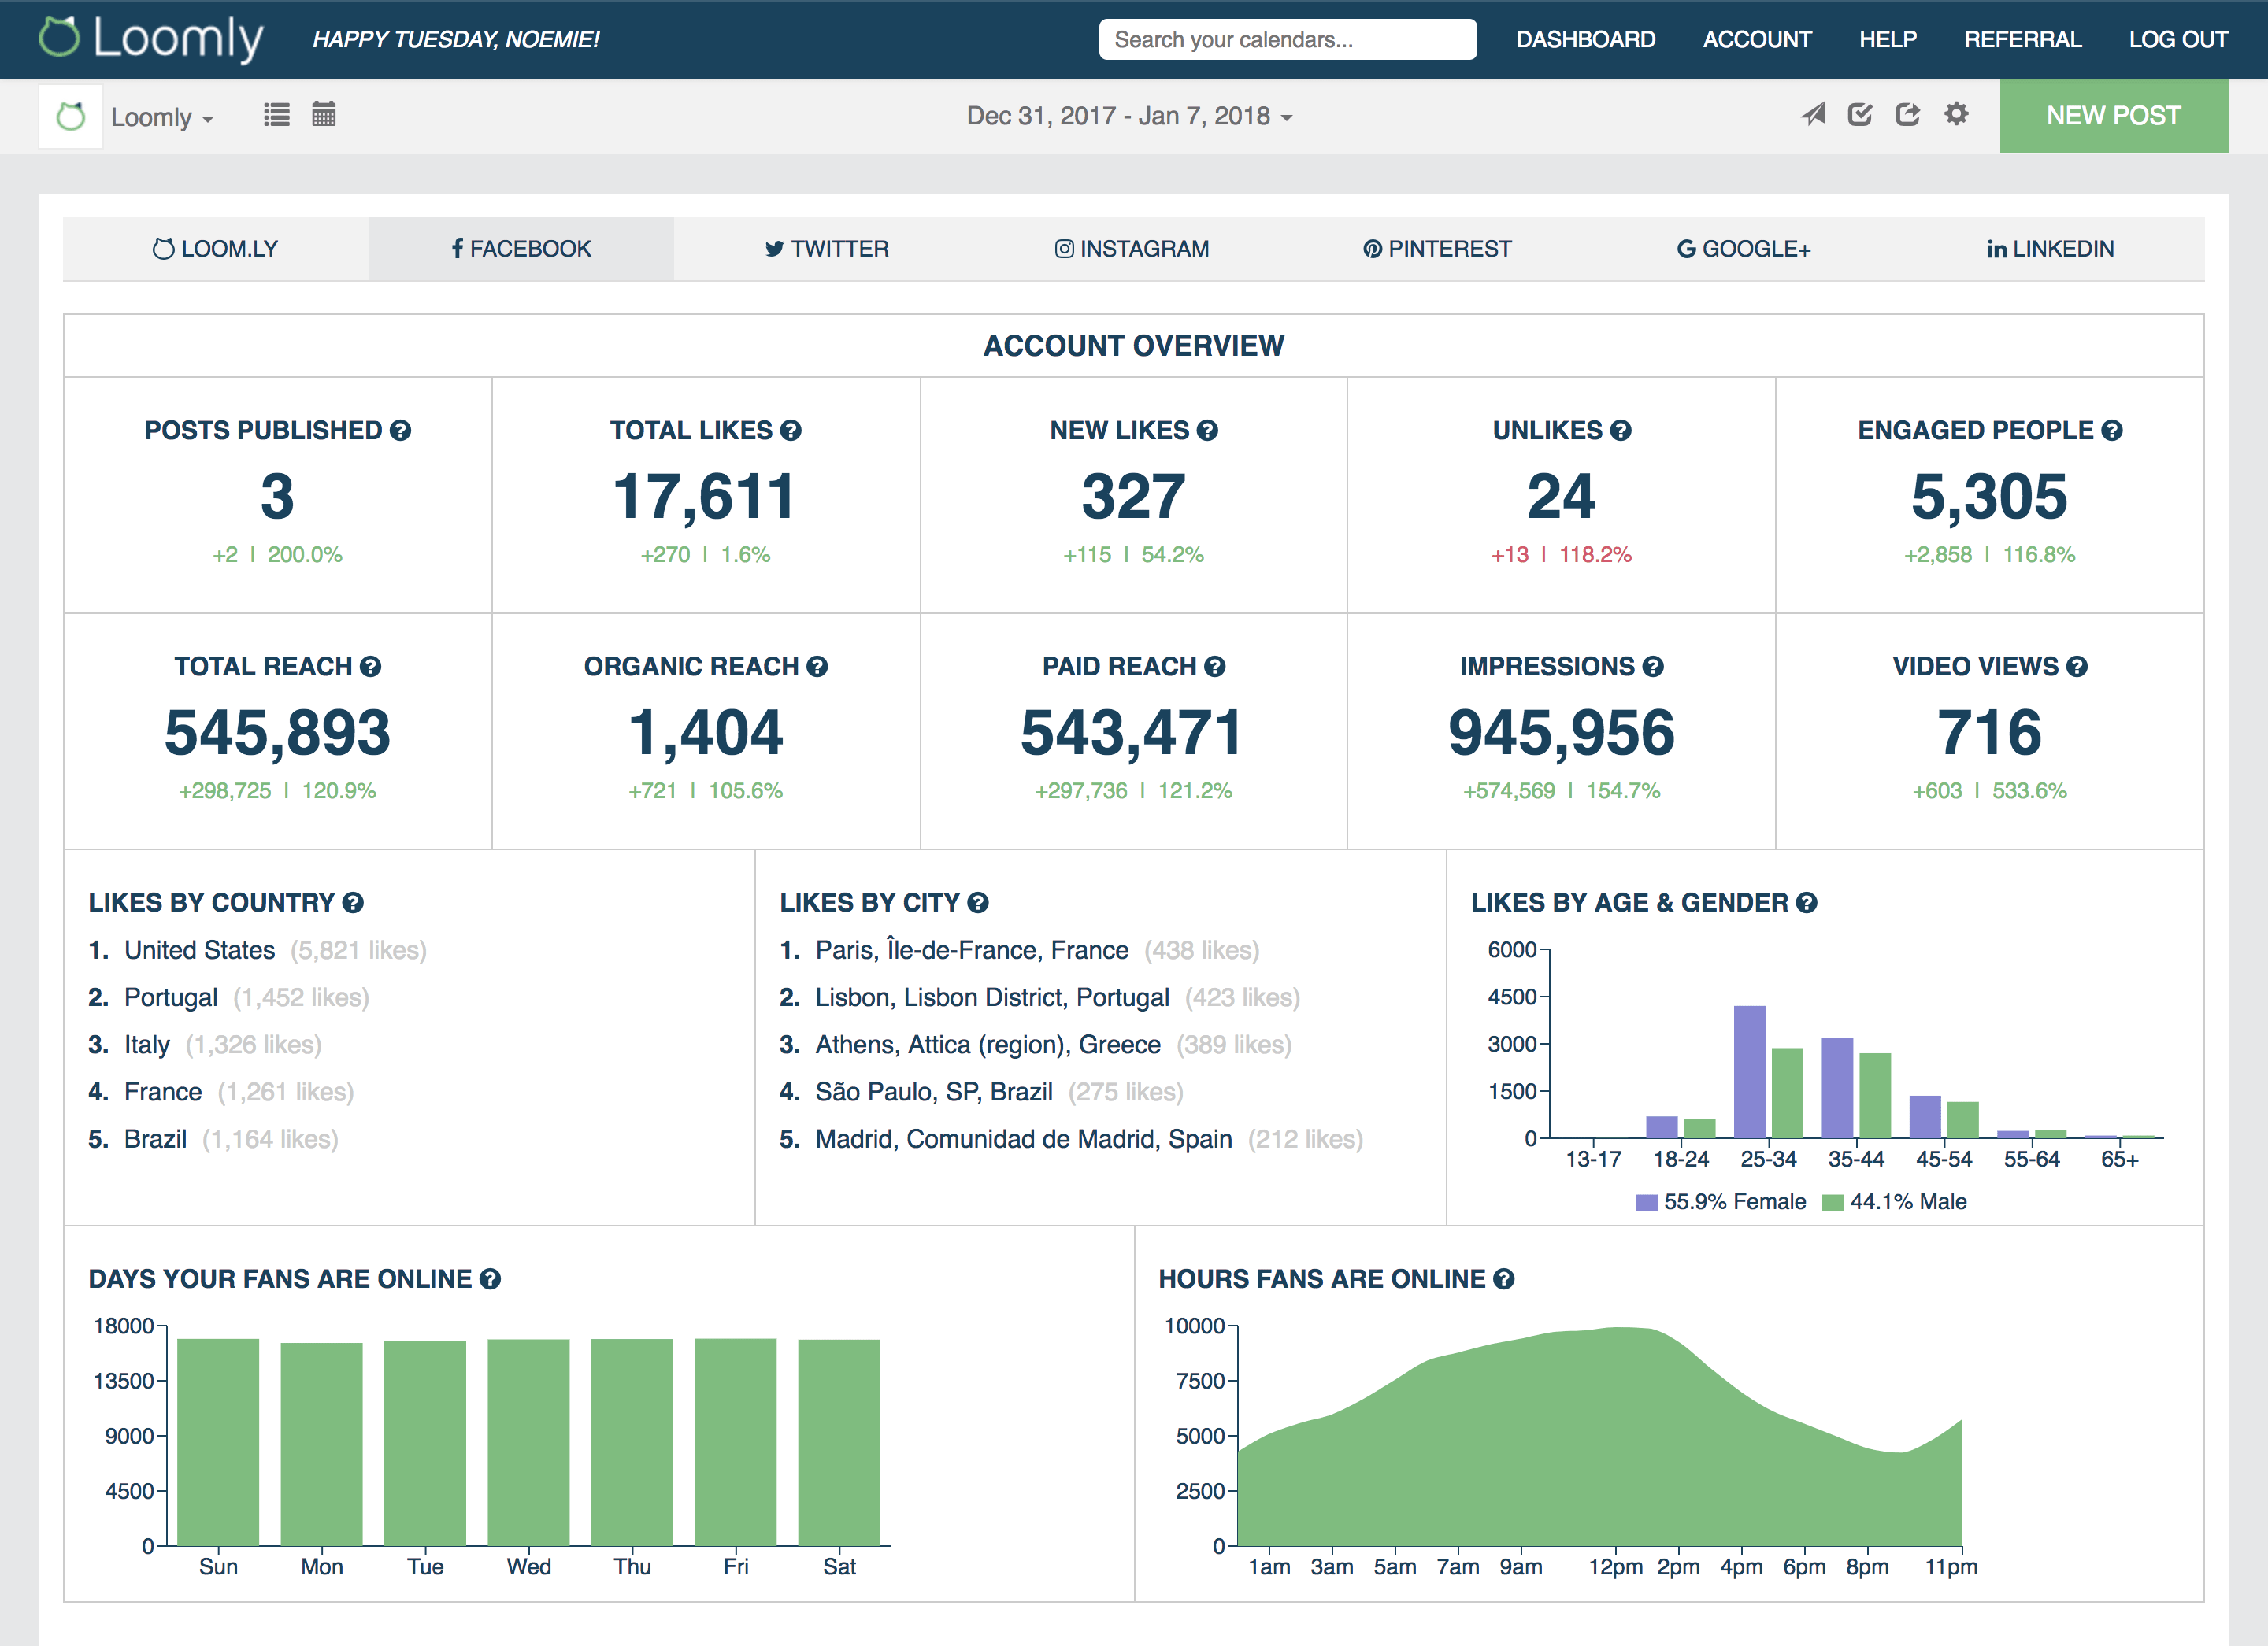Open the LinkedIn analytics tab
Viewport: 2268px width, 1646px height.
pos(2050,249)
